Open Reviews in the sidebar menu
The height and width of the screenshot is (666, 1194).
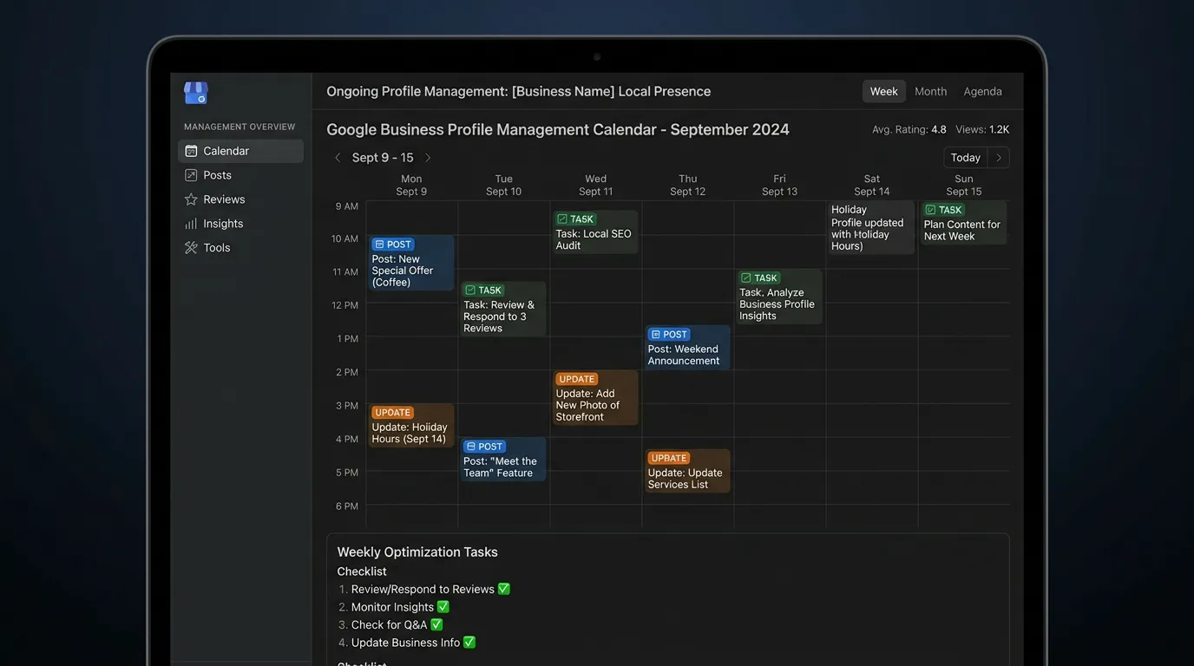coord(240,199)
